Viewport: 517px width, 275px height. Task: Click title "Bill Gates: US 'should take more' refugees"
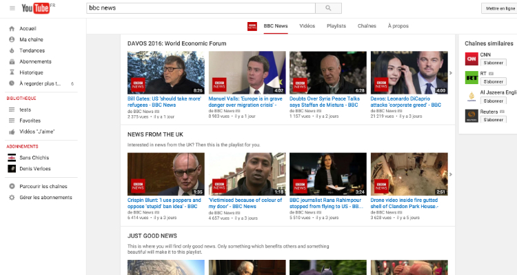coord(164,102)
